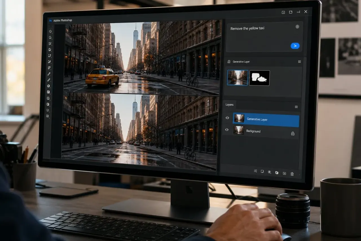Select the Generative Layer row in Layers
The height and width of the screenshot is (241, 361).
point(266,120)
